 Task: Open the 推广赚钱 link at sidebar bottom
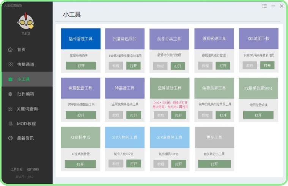33,169
